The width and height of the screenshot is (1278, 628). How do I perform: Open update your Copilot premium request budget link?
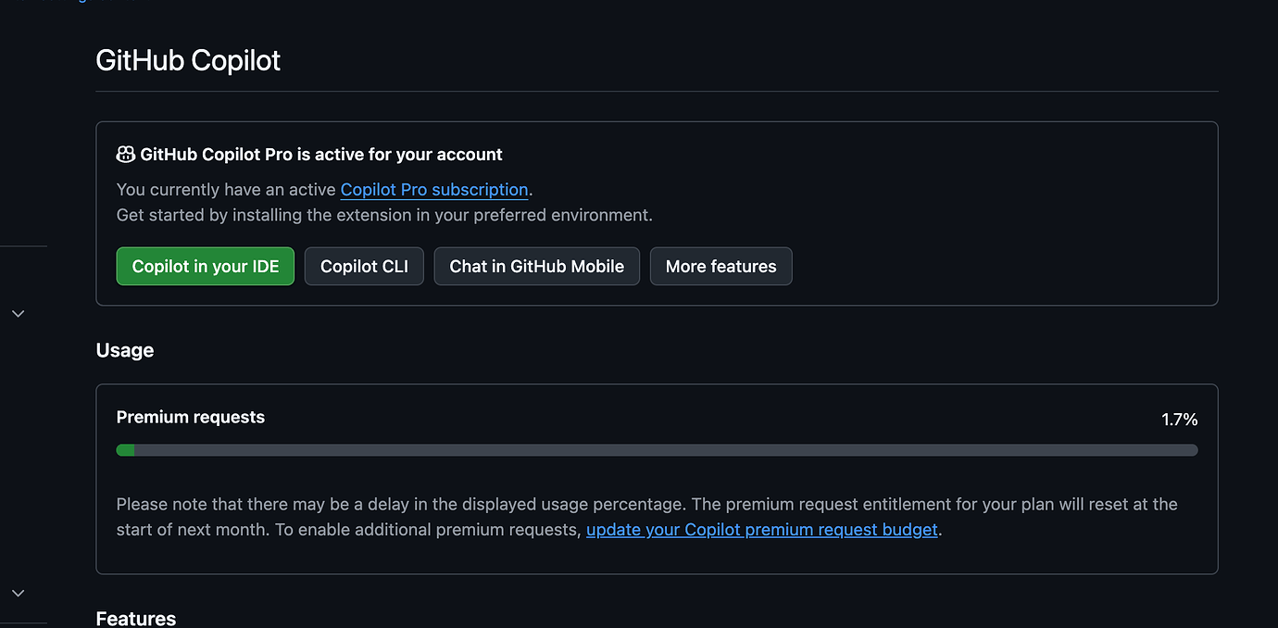pyautogui.click(x=762, y=530)
